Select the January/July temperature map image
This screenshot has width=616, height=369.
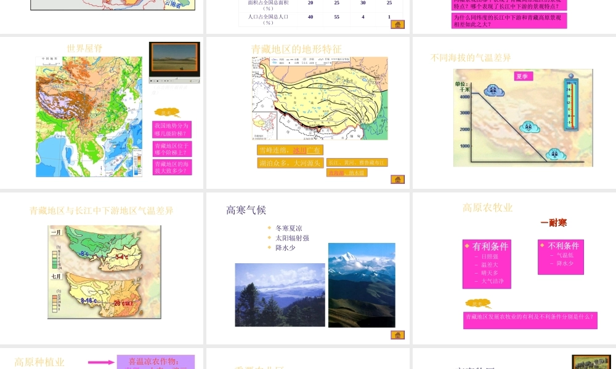pyautogui.click(x=104, y=272)
